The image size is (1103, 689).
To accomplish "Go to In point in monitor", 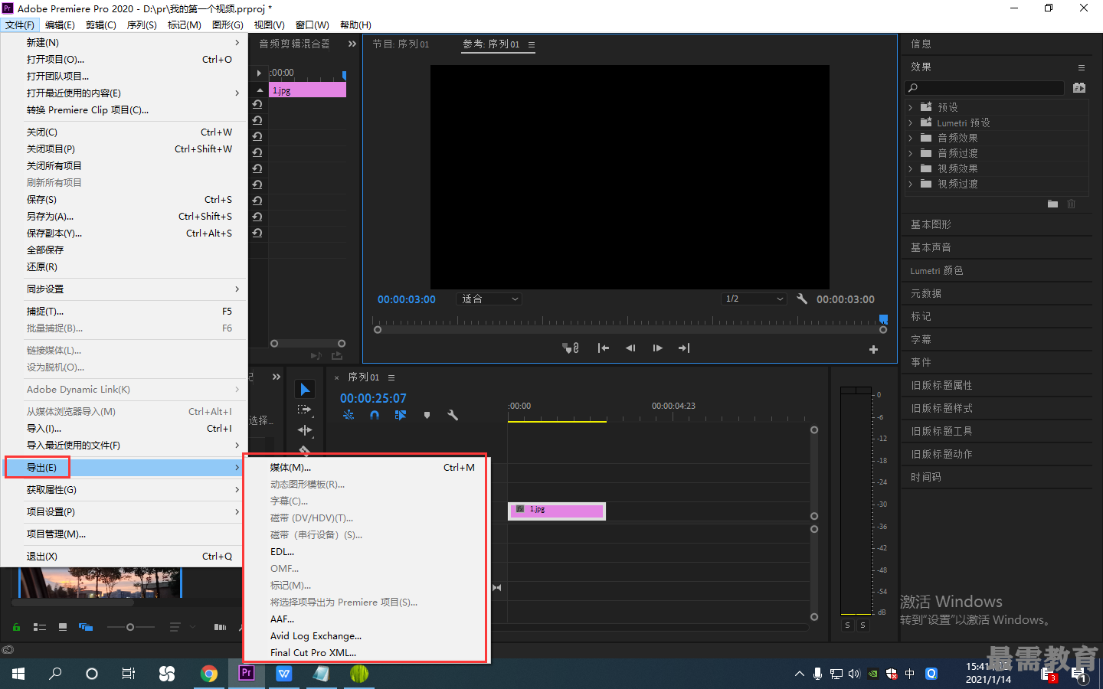I will (604, 348).
